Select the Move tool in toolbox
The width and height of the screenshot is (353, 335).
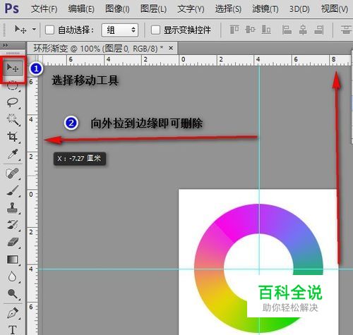coord(13,68)
